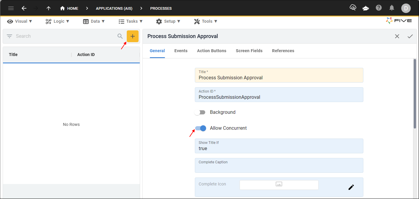Close the Process Submission Approval form
Viewport: 419px width, 199px height.
click(x=397, y=36)
